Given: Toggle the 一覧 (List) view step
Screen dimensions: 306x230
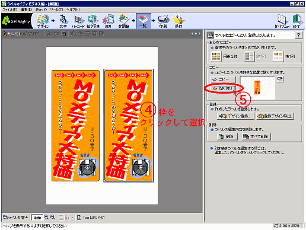Looking at the screenshot, I should [144, 21].
